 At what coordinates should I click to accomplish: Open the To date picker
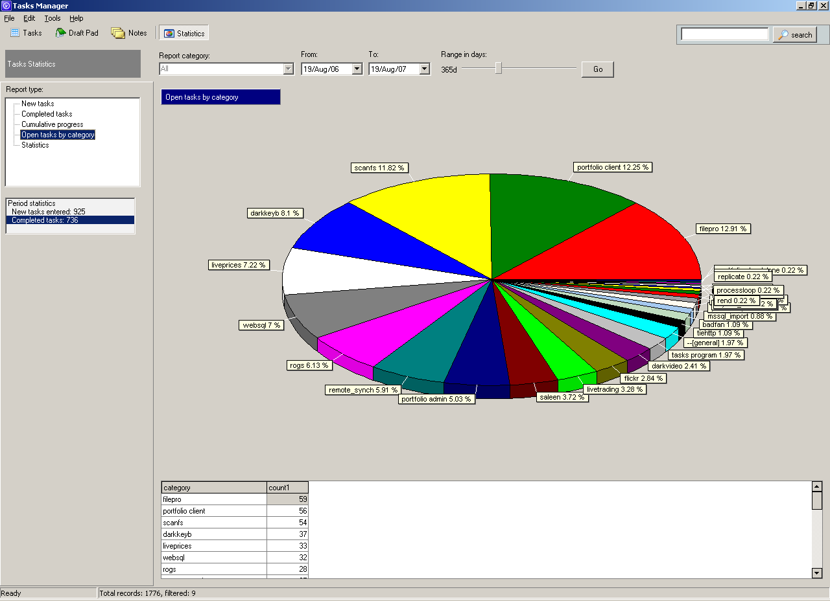[x=425, y=68]
